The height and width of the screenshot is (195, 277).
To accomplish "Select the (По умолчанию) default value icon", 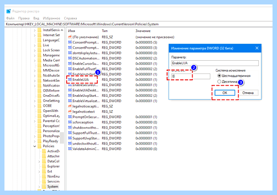I will pyautogui.click(x=70, y=37).
